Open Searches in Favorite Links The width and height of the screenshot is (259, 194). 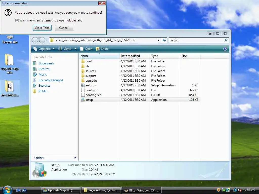(x=45, y=86)
